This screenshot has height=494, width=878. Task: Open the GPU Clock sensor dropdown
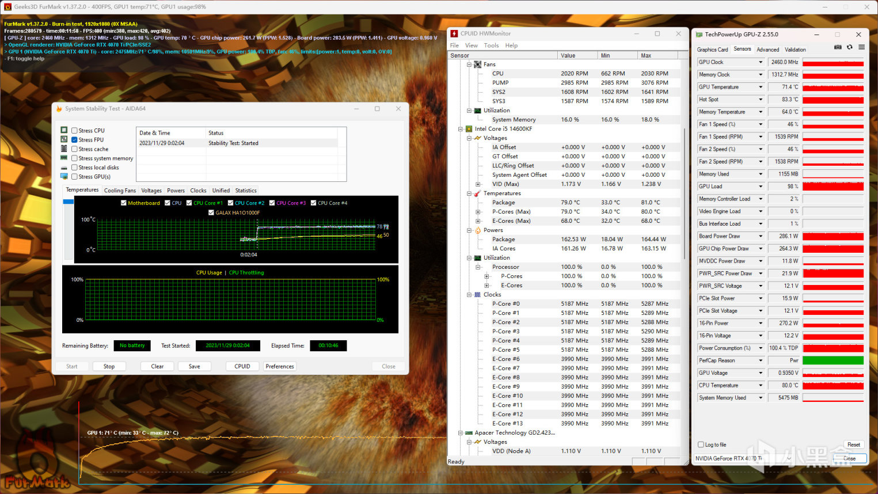(761, 62)
